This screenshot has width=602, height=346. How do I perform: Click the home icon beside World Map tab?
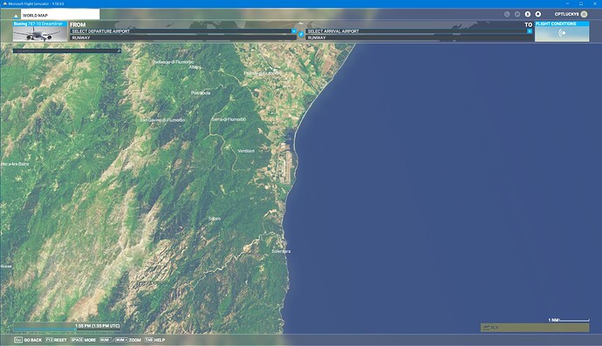[16, 16]
